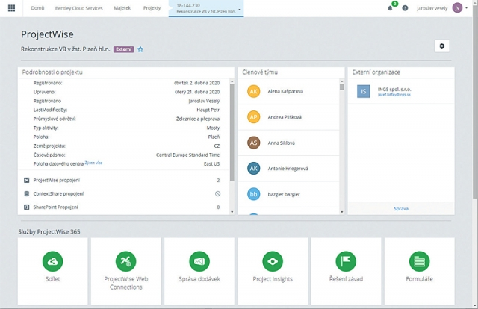The image size is (478, 309).
Task: Click the ContextShare propojení icon
Action: [27, 193]
